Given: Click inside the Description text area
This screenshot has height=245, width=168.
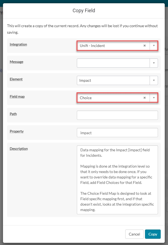Looking at the screenshot, I should (117, 180).
